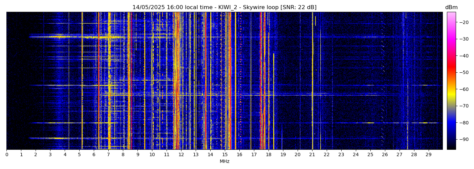Click the -50 red region of colorbar
The height and width of the screenshot is (169, 474).
[x=451, y=72]
